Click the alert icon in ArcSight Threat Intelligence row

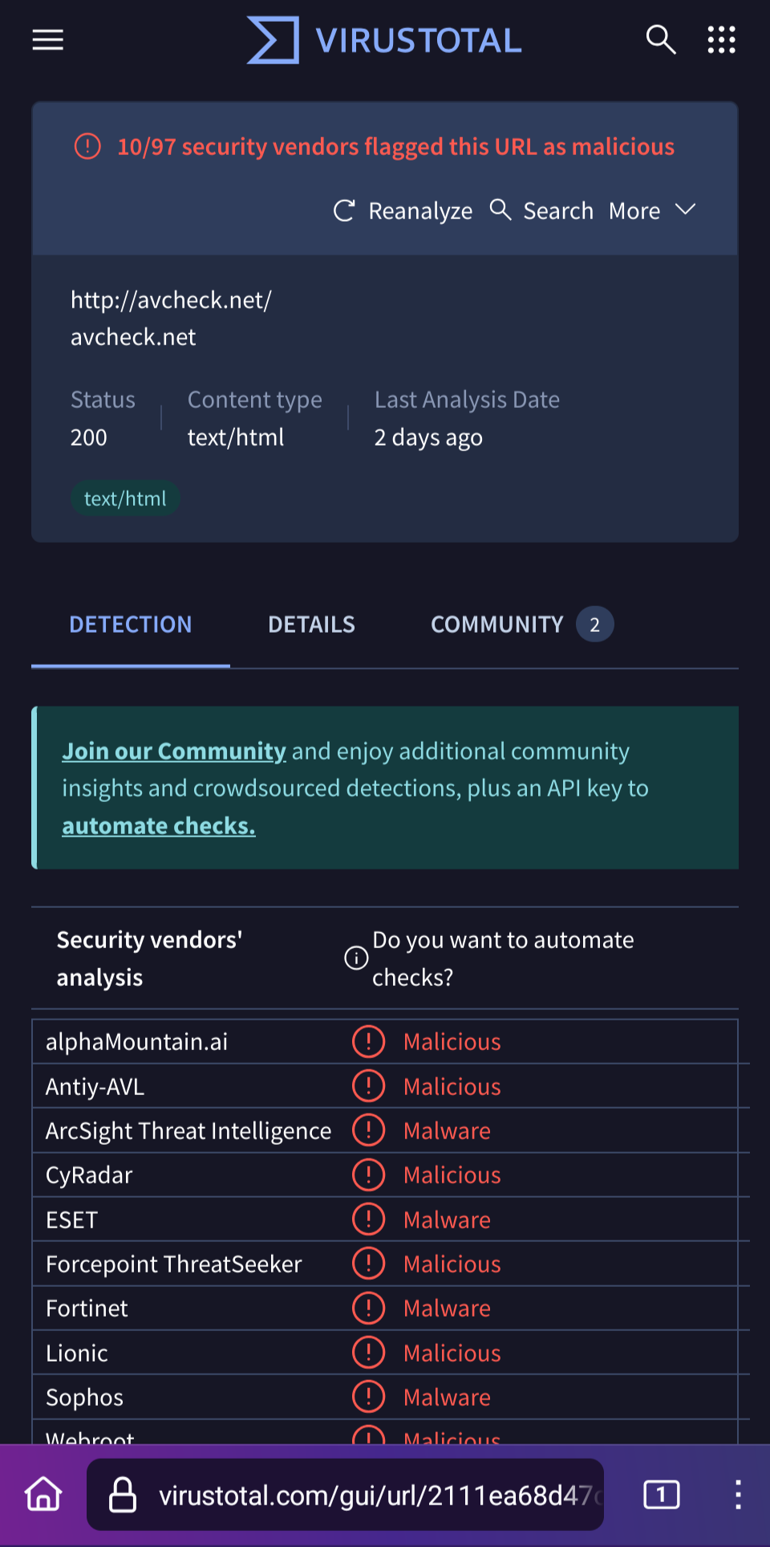(x=368, y=1130)
